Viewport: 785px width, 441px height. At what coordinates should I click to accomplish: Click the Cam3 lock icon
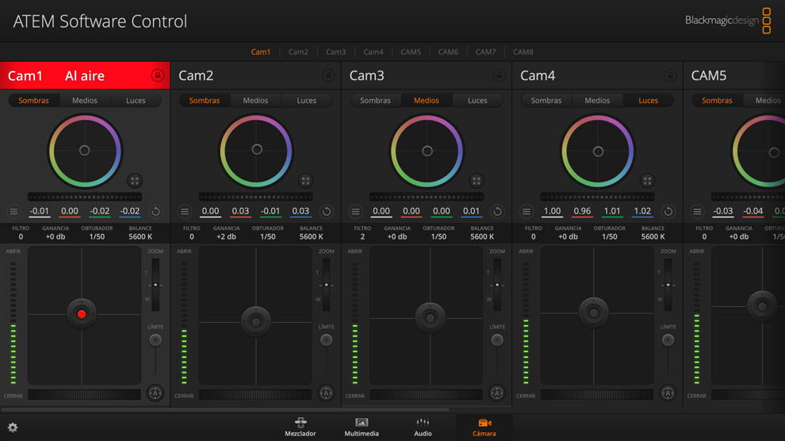pos(499,75)
